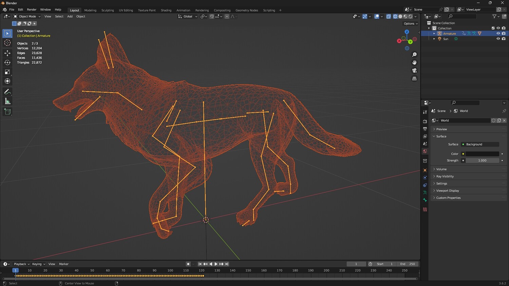Activate the Move tool
Image resolution: width=509 pixels, height=286 pixels.
pos(7,53)
